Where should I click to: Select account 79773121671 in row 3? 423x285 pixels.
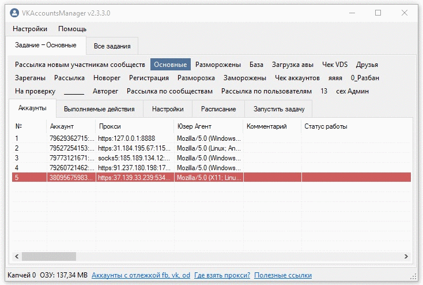[x=72, y=158]
